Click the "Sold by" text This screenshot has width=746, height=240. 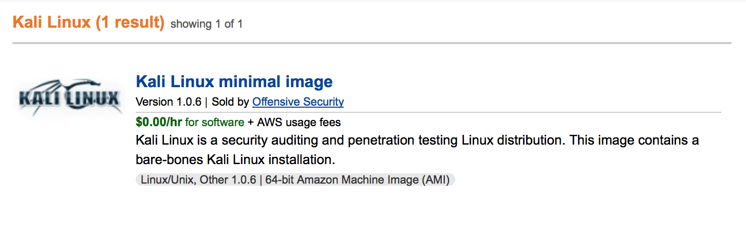(x=230, y=102)
